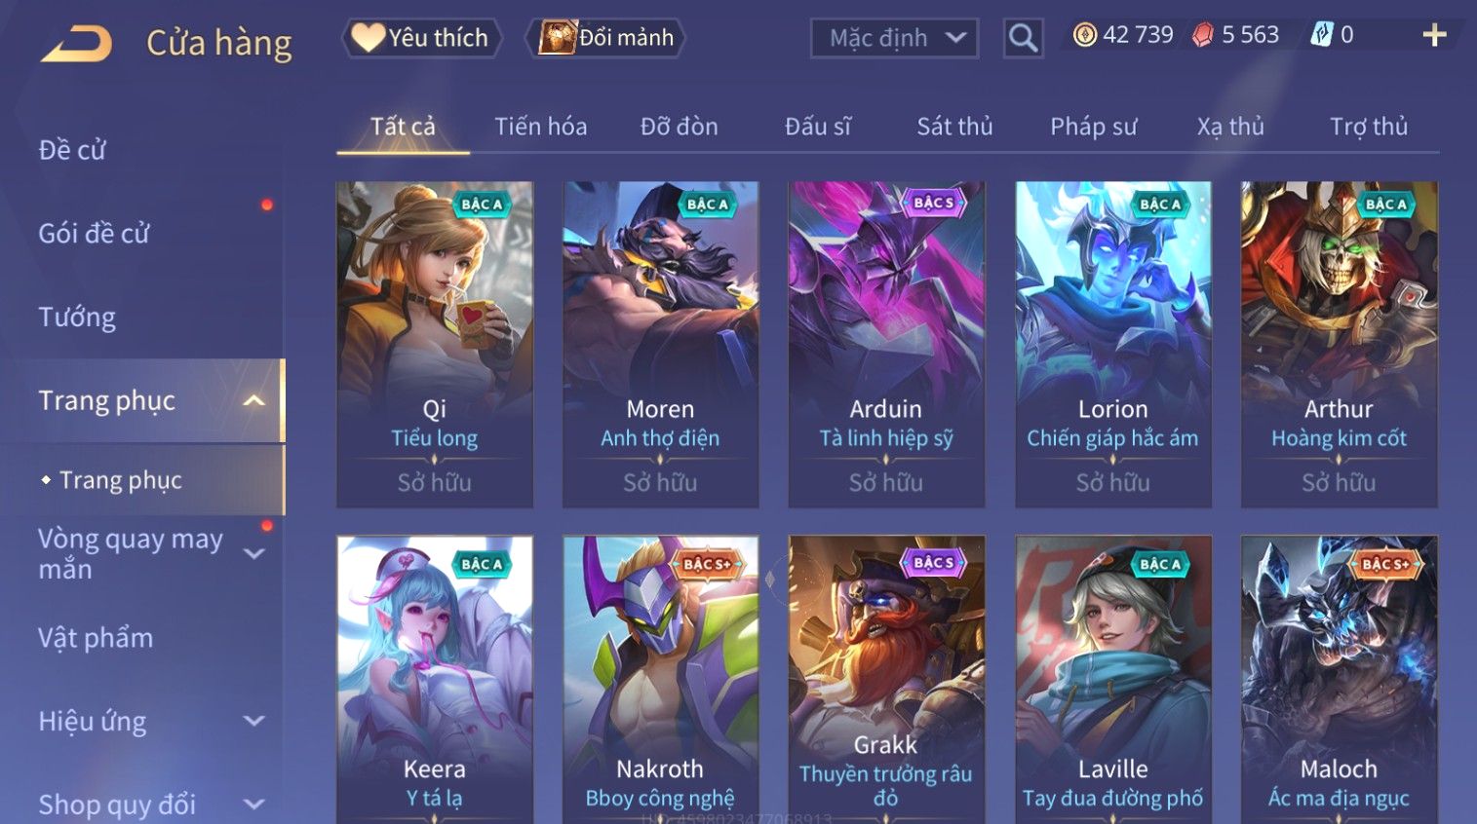Go to Gói đề cử sidebar item
This screenshot has height=824, width=1477.
[94, 233]
